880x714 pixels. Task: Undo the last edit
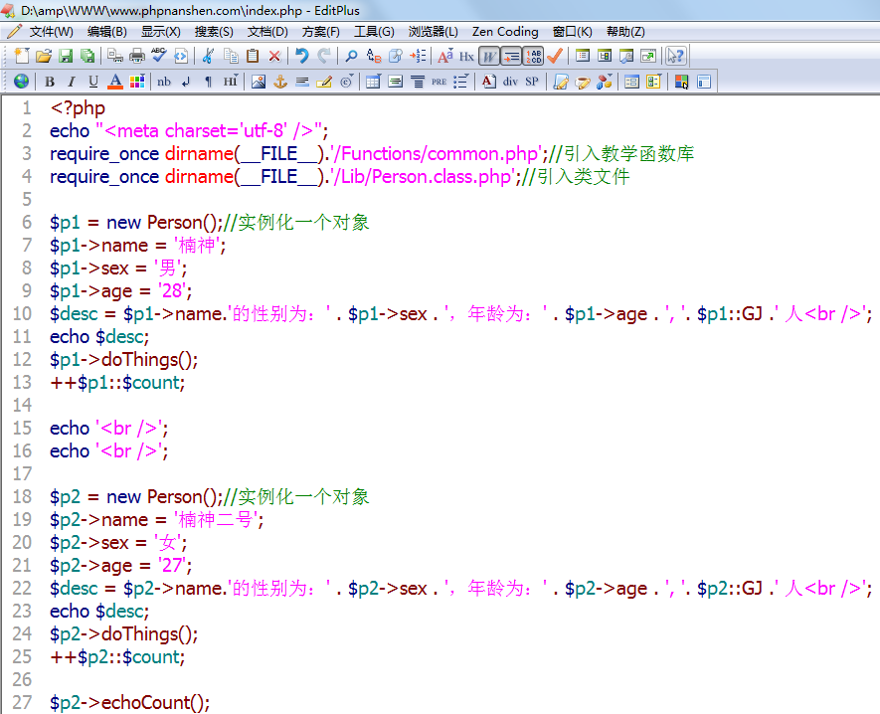[302, 56]
